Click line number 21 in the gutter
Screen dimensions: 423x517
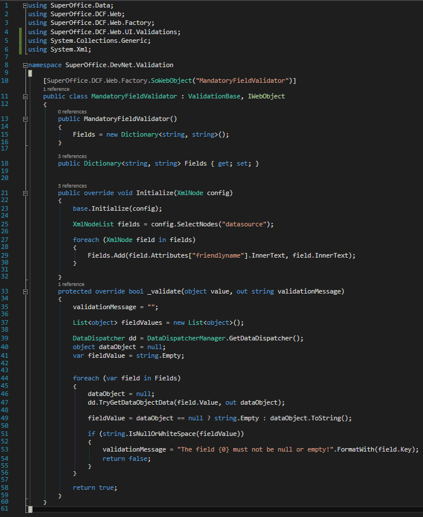(5, 193)
